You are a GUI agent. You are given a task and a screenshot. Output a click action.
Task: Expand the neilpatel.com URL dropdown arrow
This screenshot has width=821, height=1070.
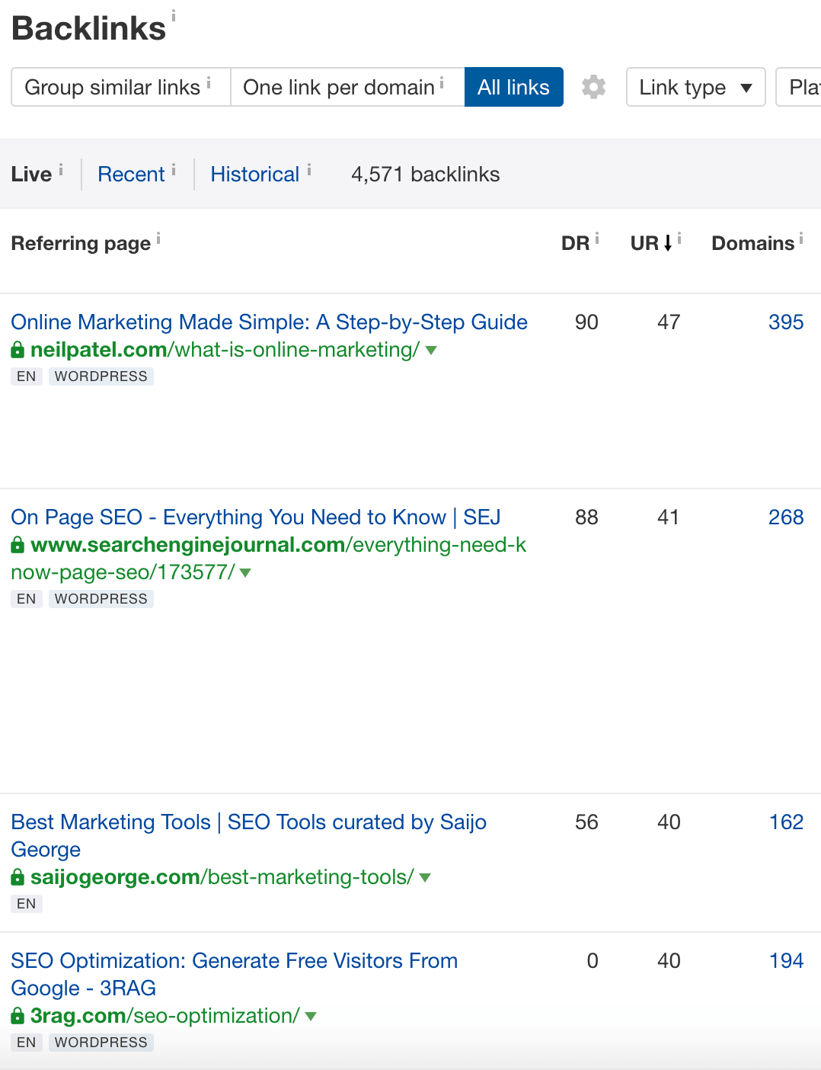(431, 351)
